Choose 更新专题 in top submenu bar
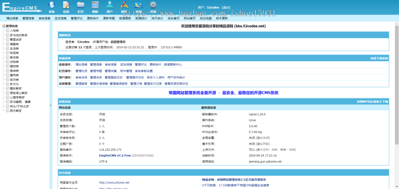 point(109,19)
